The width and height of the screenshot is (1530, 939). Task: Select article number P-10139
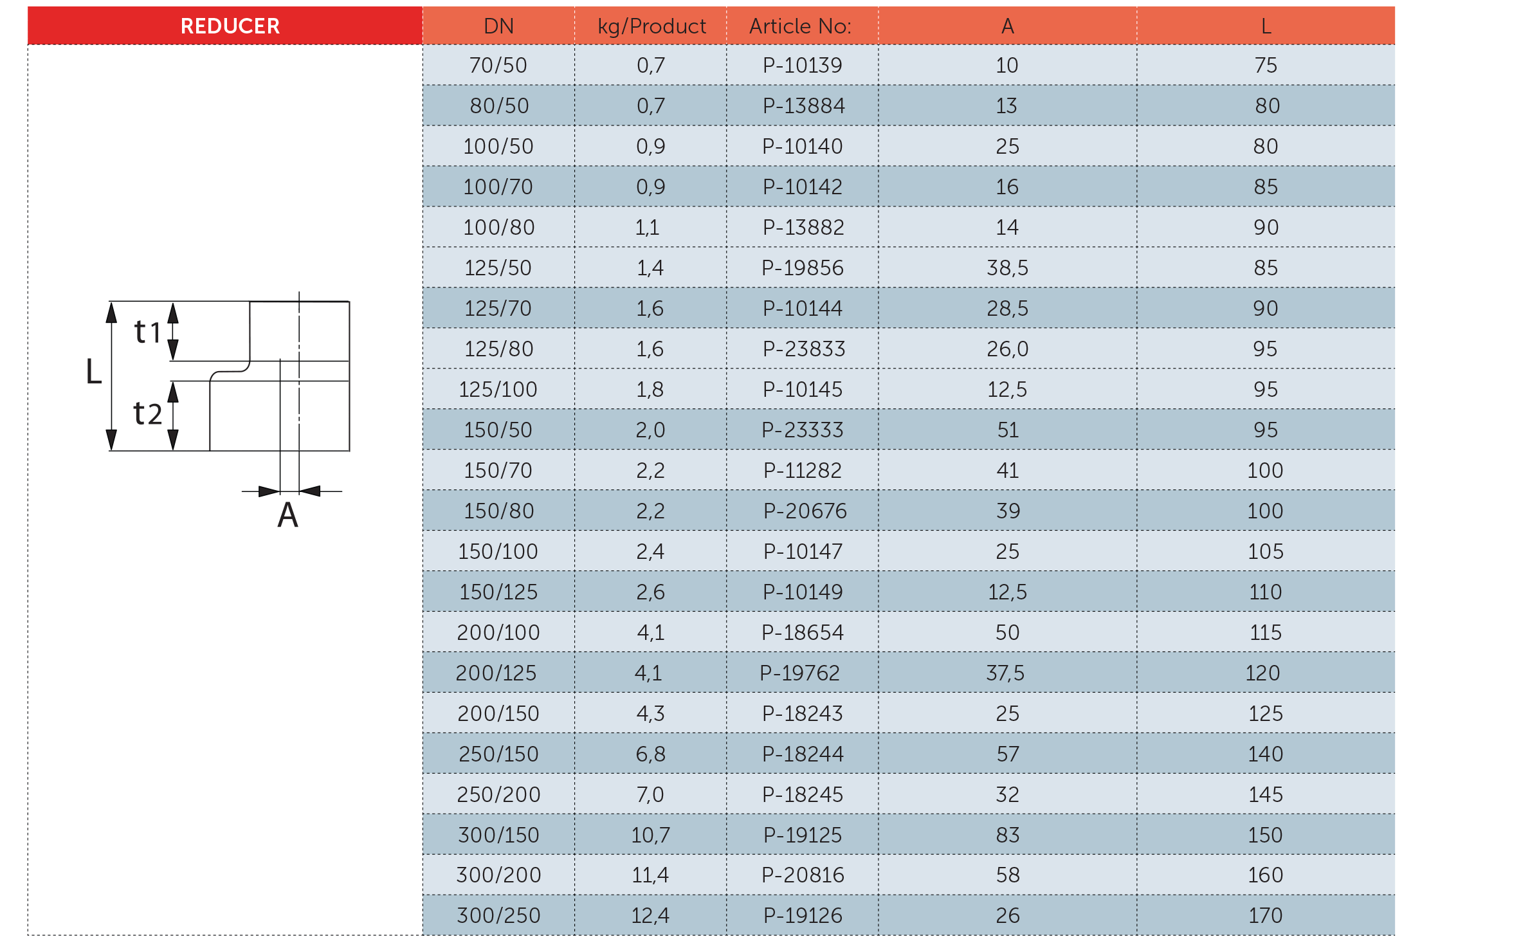click(802, 65)
